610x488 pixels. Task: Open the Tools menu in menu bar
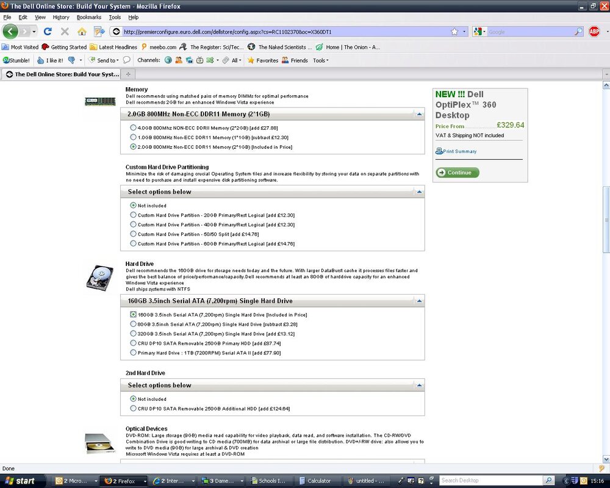click(x=115, y=17)
